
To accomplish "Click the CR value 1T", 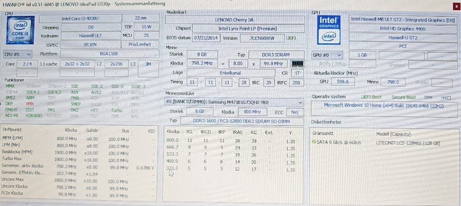I will tap(297, 73).
